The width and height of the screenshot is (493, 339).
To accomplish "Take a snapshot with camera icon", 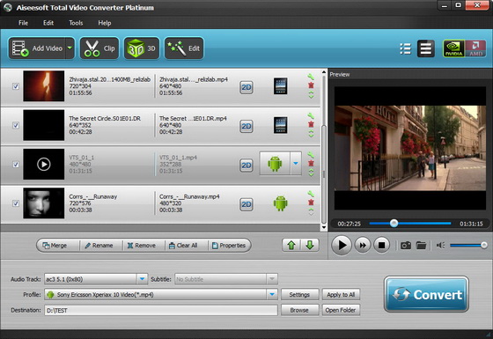I will (406, 246).
